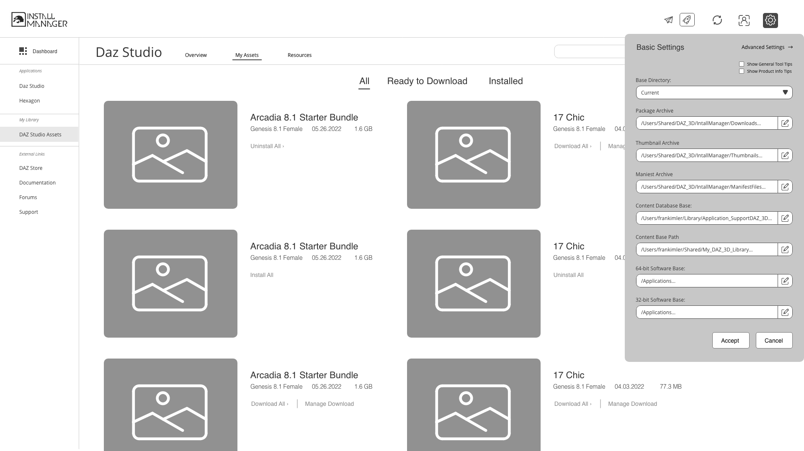This screenshot has height=451, width=804.
Task: Click the Daz Studio page title
Action: click(x=129, y=52)
